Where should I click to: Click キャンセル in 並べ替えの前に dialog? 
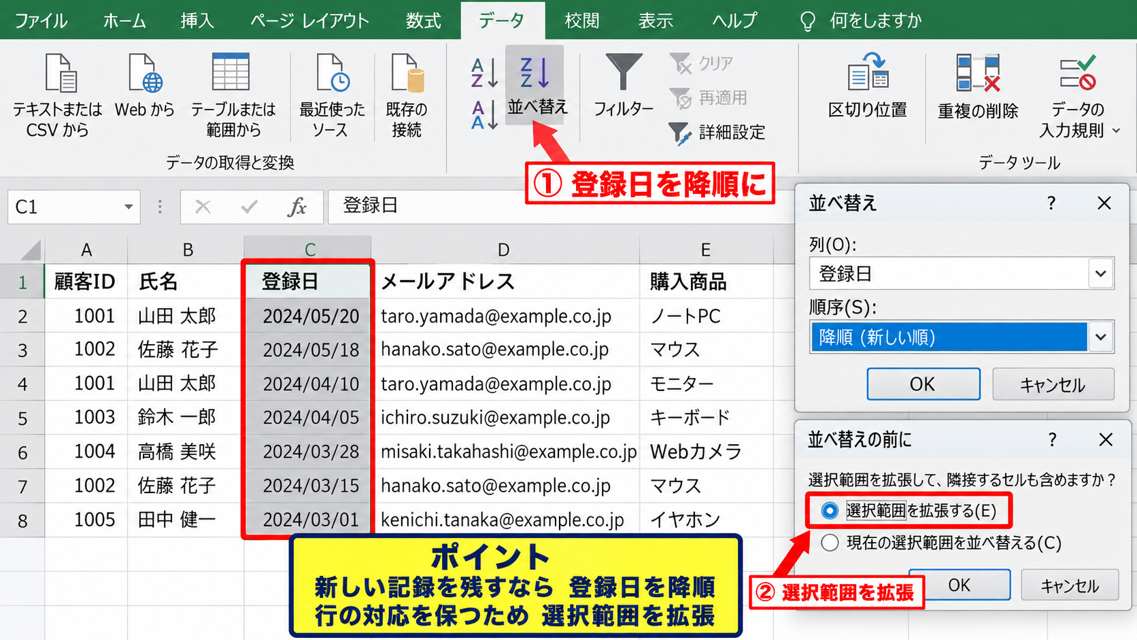tap(1070, 586)
